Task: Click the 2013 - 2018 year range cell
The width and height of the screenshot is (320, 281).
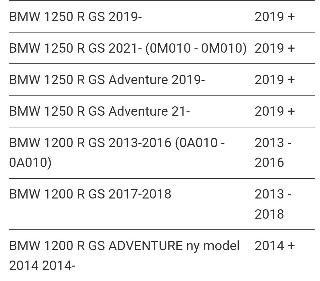Action: 273,204
